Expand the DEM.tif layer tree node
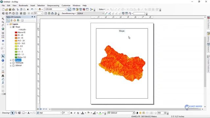 tap(11, 66)
